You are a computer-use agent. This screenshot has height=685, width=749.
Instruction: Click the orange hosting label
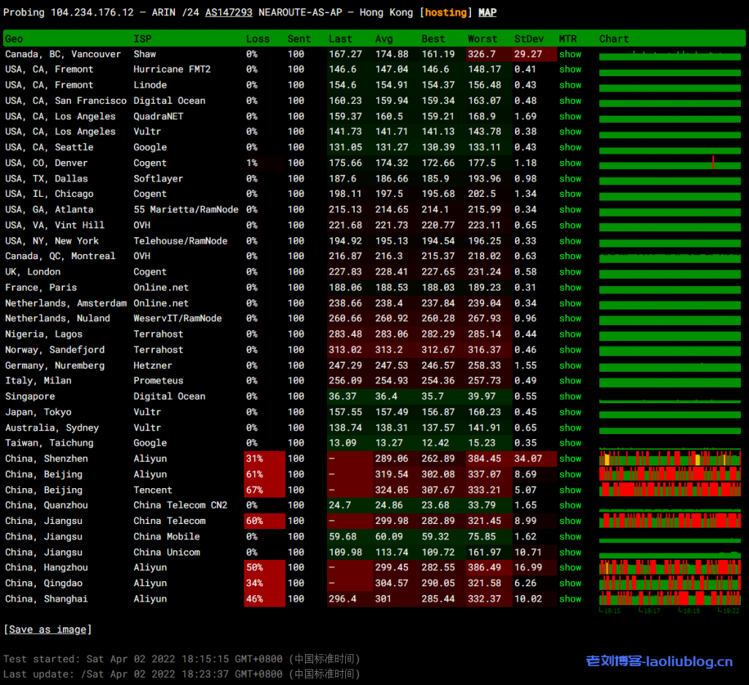coord(445,12)
